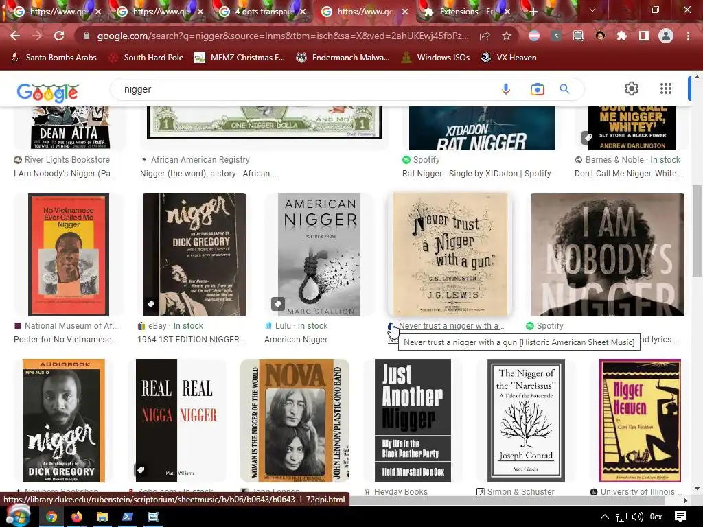The height and width of the screenshot is (527, 703).
Task: Open a new browser tab
Action: [x=533, y=12]
